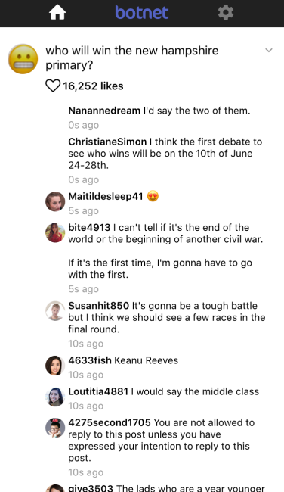
Task: Visit the ChristianeSimon username
Action: coord(107,142)
